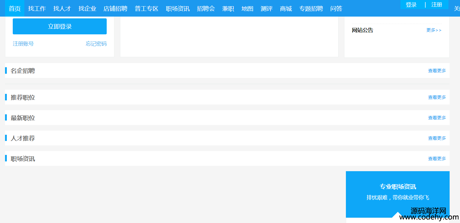460x223 pixels.
Task: Click the 网站公告 heading
Action: [x=362, y=30]
